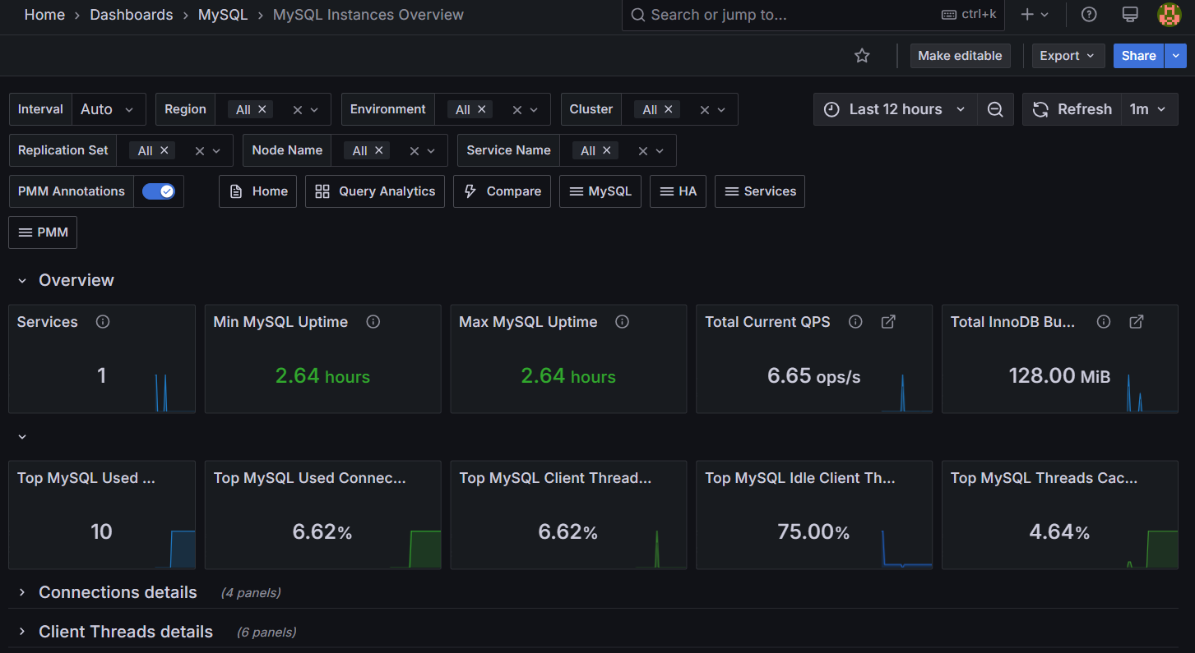Screen dimensions: 1195x653
Task: Show info icon for Services panel
Action: click(103, 322)
